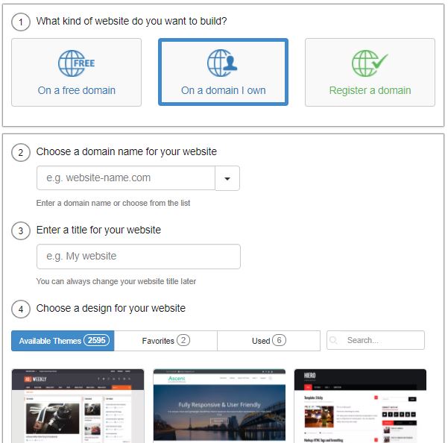Viewport: 448px width, 443px height.
Task: Click heading 'What kind of website do you want to build?'
Action: (131, 22)
